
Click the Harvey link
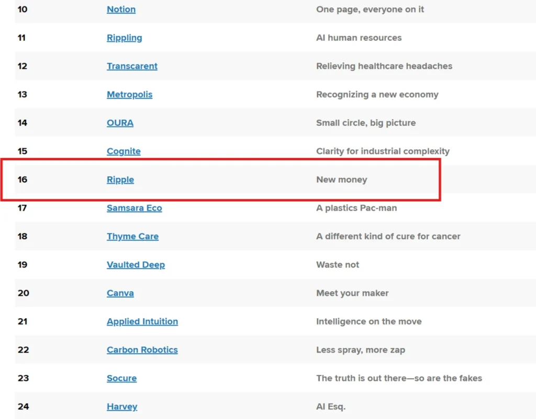point(122,406)
